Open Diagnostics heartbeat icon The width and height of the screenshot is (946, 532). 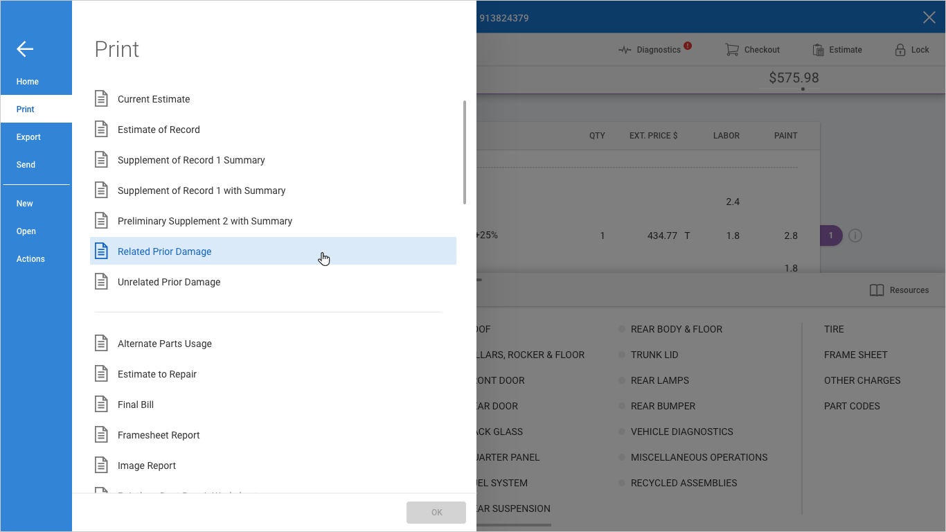pyautogui.click(x=625, y=50)
